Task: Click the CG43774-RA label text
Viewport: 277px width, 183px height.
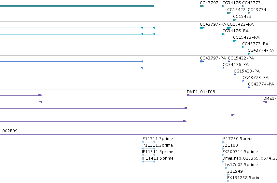Action: [261, 50]
